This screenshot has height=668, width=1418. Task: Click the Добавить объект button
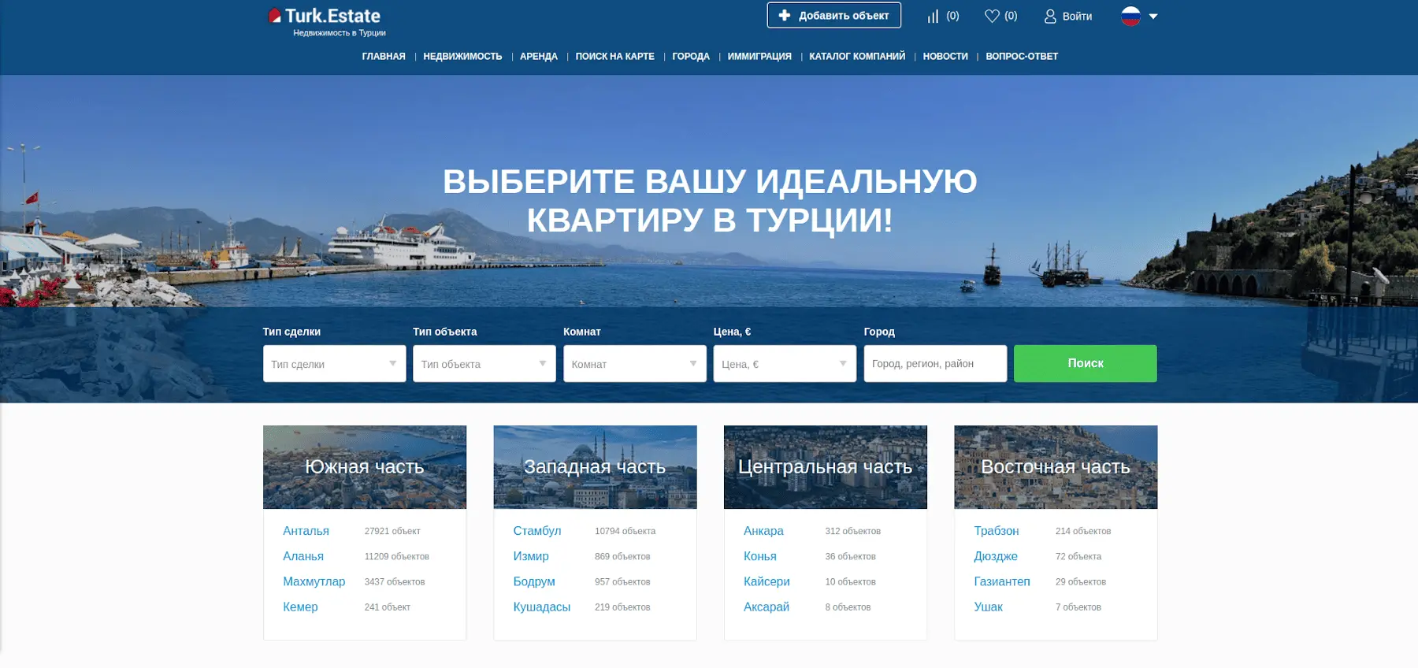coord(834,15)
